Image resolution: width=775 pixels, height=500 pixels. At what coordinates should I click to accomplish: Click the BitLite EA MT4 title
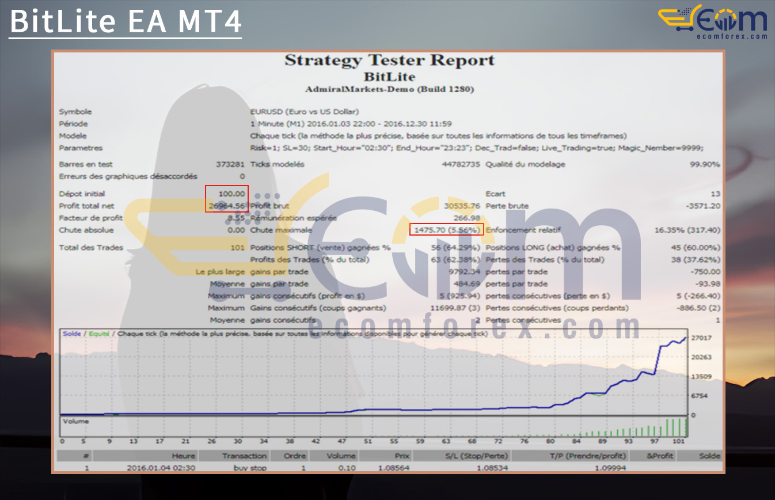tap(125, 21)
